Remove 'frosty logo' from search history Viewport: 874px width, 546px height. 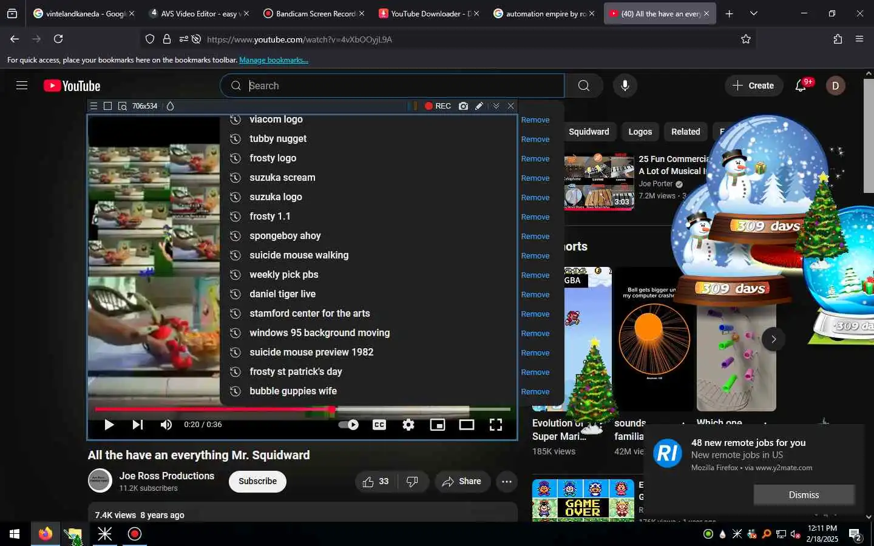[x=535, y=159]
